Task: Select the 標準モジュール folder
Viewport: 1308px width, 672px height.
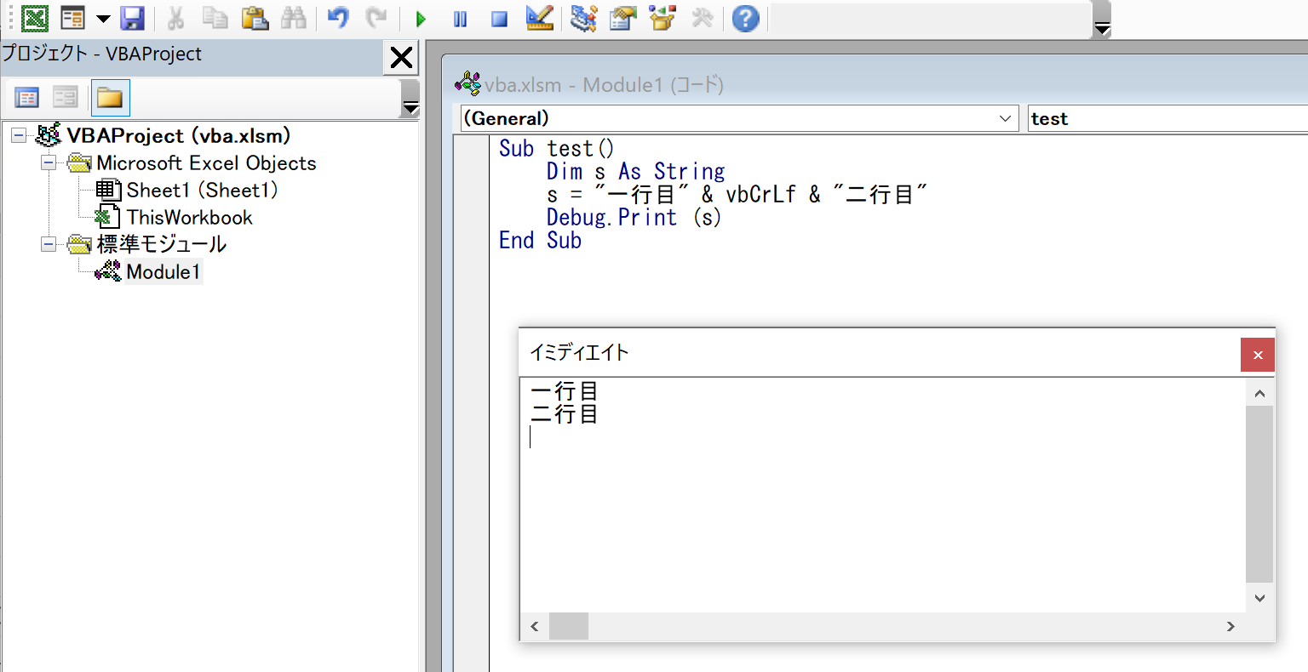Action: [162, 244]
